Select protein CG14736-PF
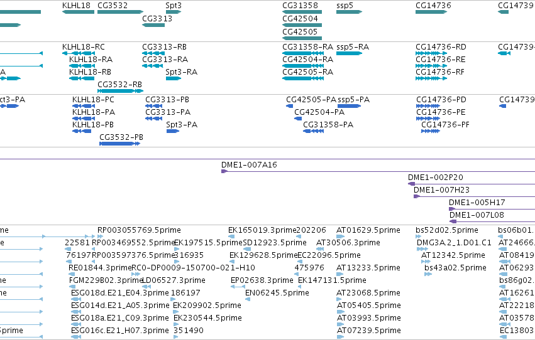This screenshot has width=535, height=340. click(431, 131)
